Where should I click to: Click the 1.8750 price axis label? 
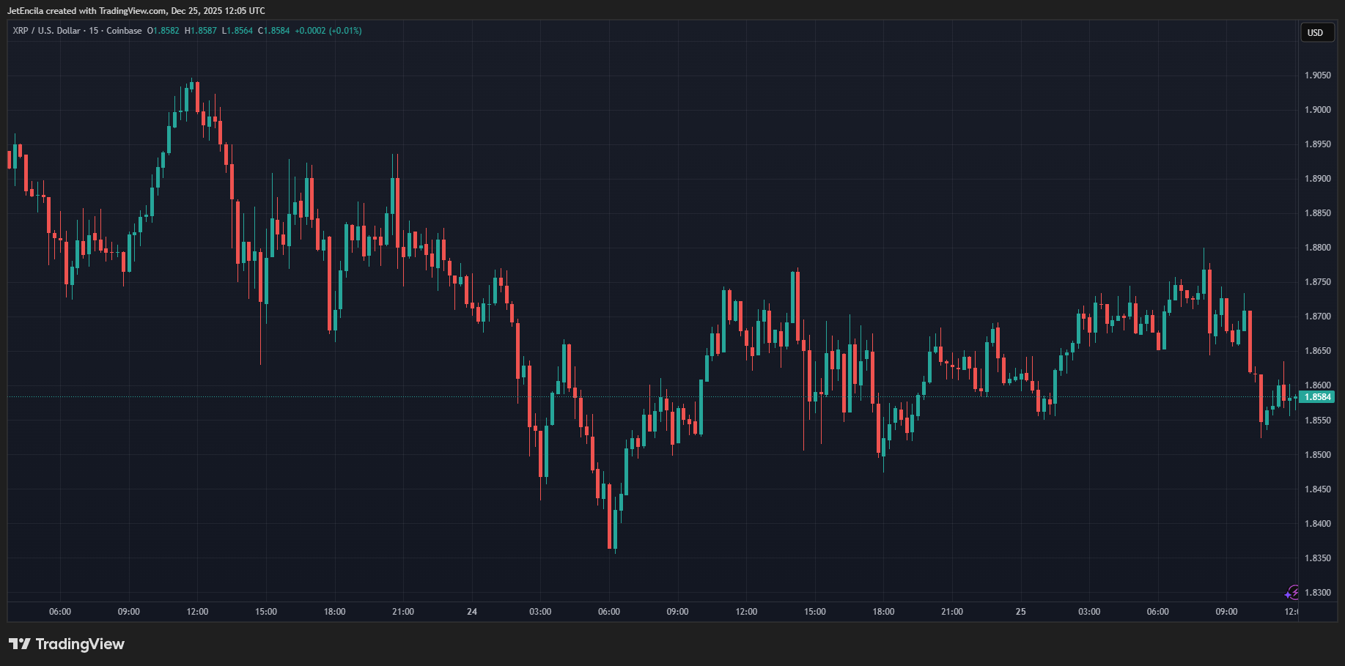point(1318,282)
